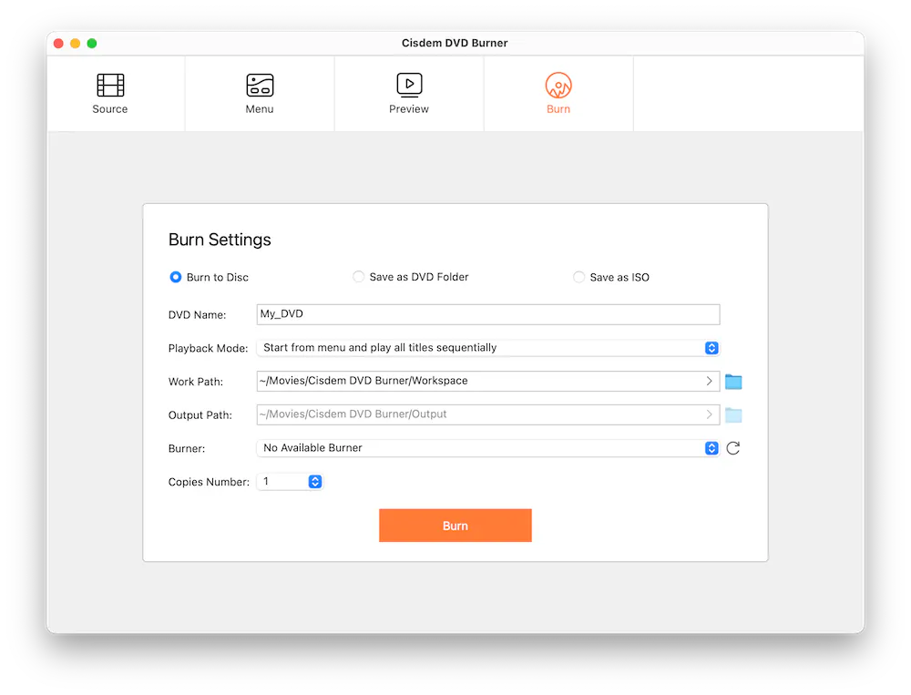Refresh the available burner list
Viewport: 911px width, 695px height.
733,448
